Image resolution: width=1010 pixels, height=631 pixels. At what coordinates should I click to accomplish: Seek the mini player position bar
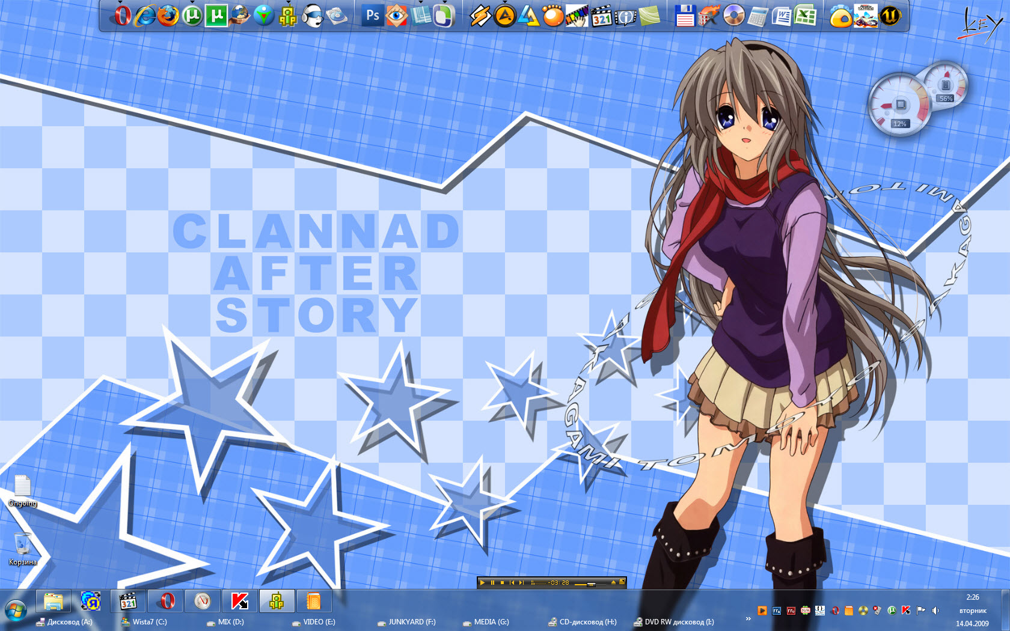(539, 582)
